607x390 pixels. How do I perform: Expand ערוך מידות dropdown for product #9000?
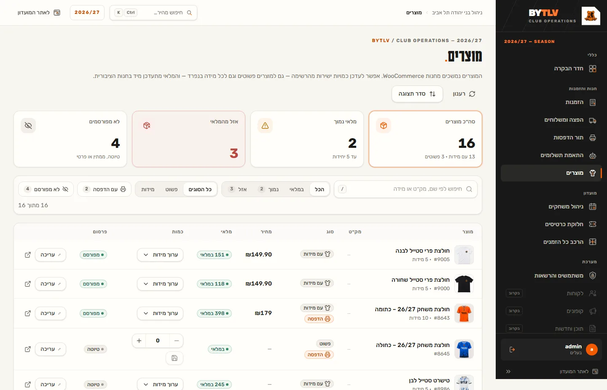tap(160, 284)
